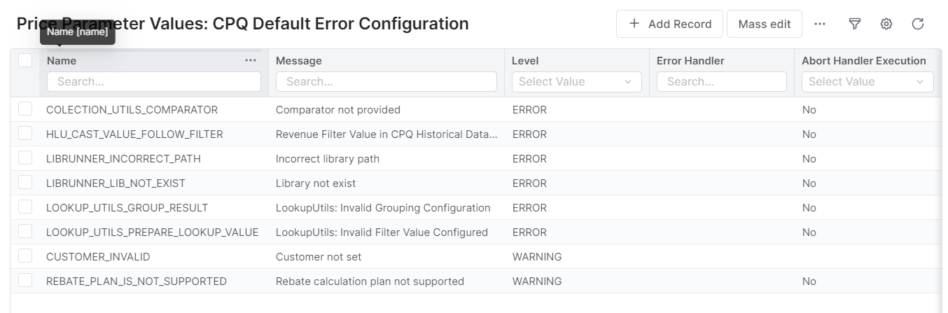Image resolution: width=948 pixels, height=313 pixels.
Task: Open table settings gear icon
Action: (886, 24)
